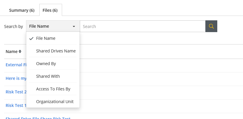Screen dimensions: 243x119
Task: Choose Access To Files By option
Action: click(53, 89)
